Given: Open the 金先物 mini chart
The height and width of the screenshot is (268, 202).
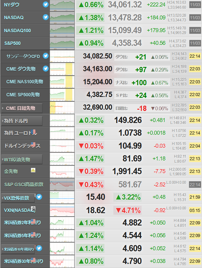Looking at the screenshot, I should click(x=62, y=172).
